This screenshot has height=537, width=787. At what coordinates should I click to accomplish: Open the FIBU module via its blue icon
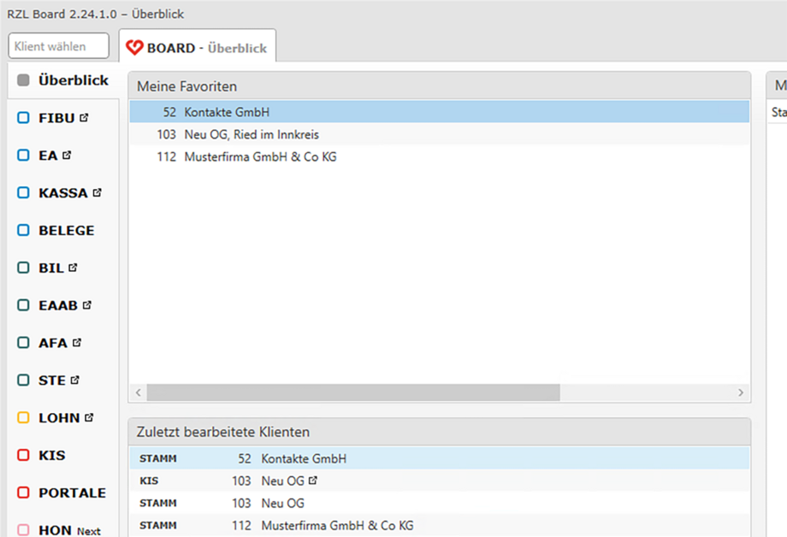[22, 117]
